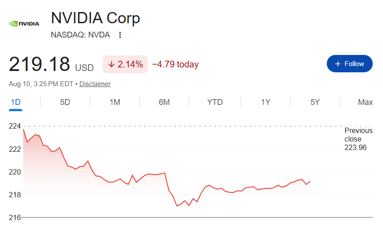
Task: Select the 1D time range tab
Action: click(16, 102)
